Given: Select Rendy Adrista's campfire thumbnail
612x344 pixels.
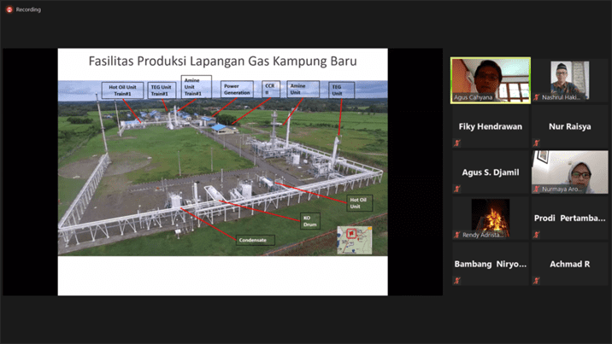Looking at the screenshot, I should (491, 219).
